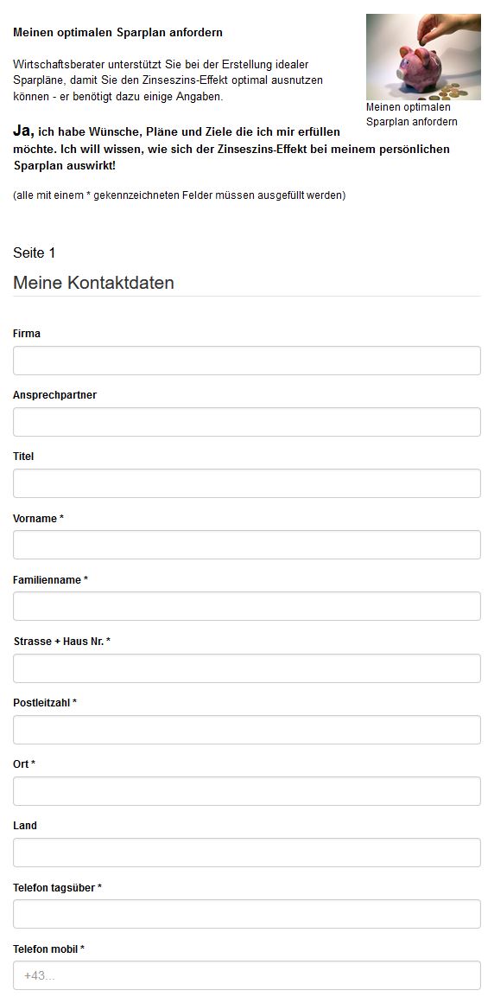Click into the Ort text box
494x1003 pixels.
[247, 791]
